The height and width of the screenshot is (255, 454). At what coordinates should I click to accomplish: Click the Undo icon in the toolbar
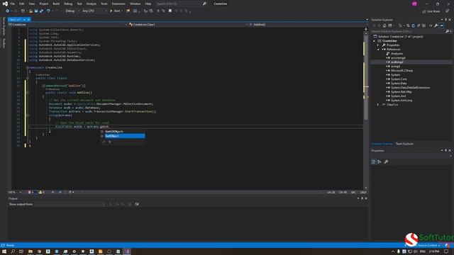[48, 11]
